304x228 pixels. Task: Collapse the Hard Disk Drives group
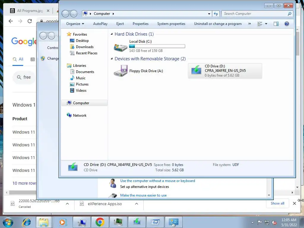click(x=112, y=34)
